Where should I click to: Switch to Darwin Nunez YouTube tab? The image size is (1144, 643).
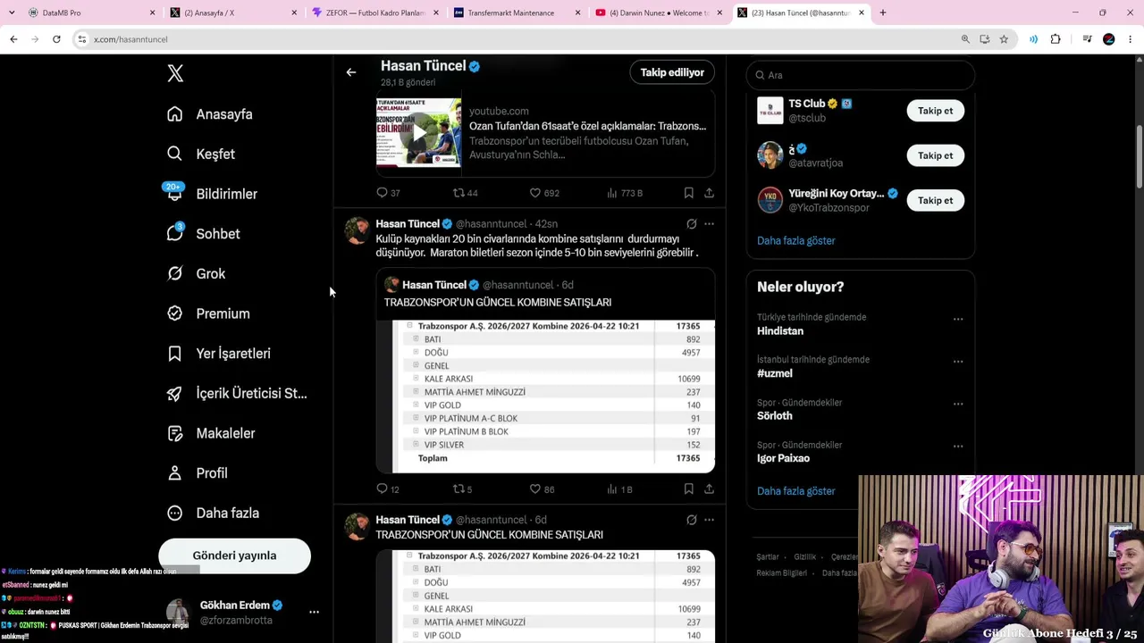(659, 13)
